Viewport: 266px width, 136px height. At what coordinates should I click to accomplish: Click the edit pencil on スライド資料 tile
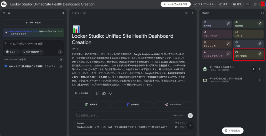tap(260, 54)
